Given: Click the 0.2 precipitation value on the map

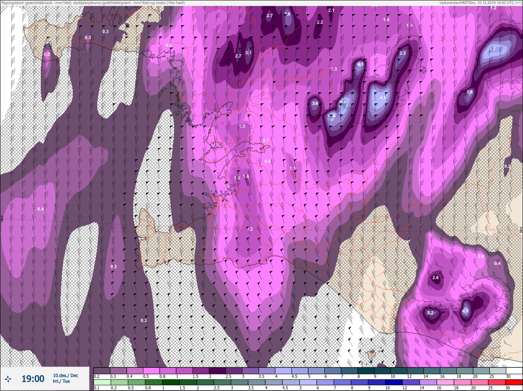Looking at the screenshot, I should pos(507,166).
